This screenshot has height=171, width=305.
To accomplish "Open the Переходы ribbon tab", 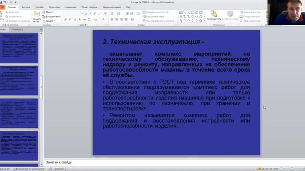I will pyautogui.click(x=54, y=7).
